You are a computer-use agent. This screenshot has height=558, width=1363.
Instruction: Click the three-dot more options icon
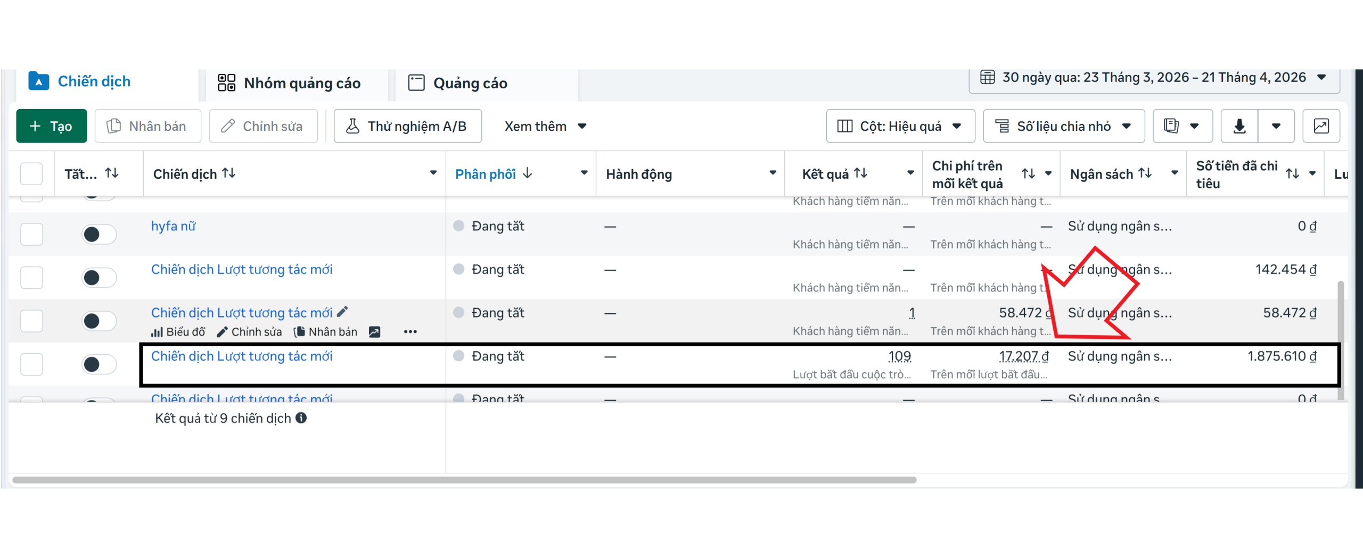410,332
